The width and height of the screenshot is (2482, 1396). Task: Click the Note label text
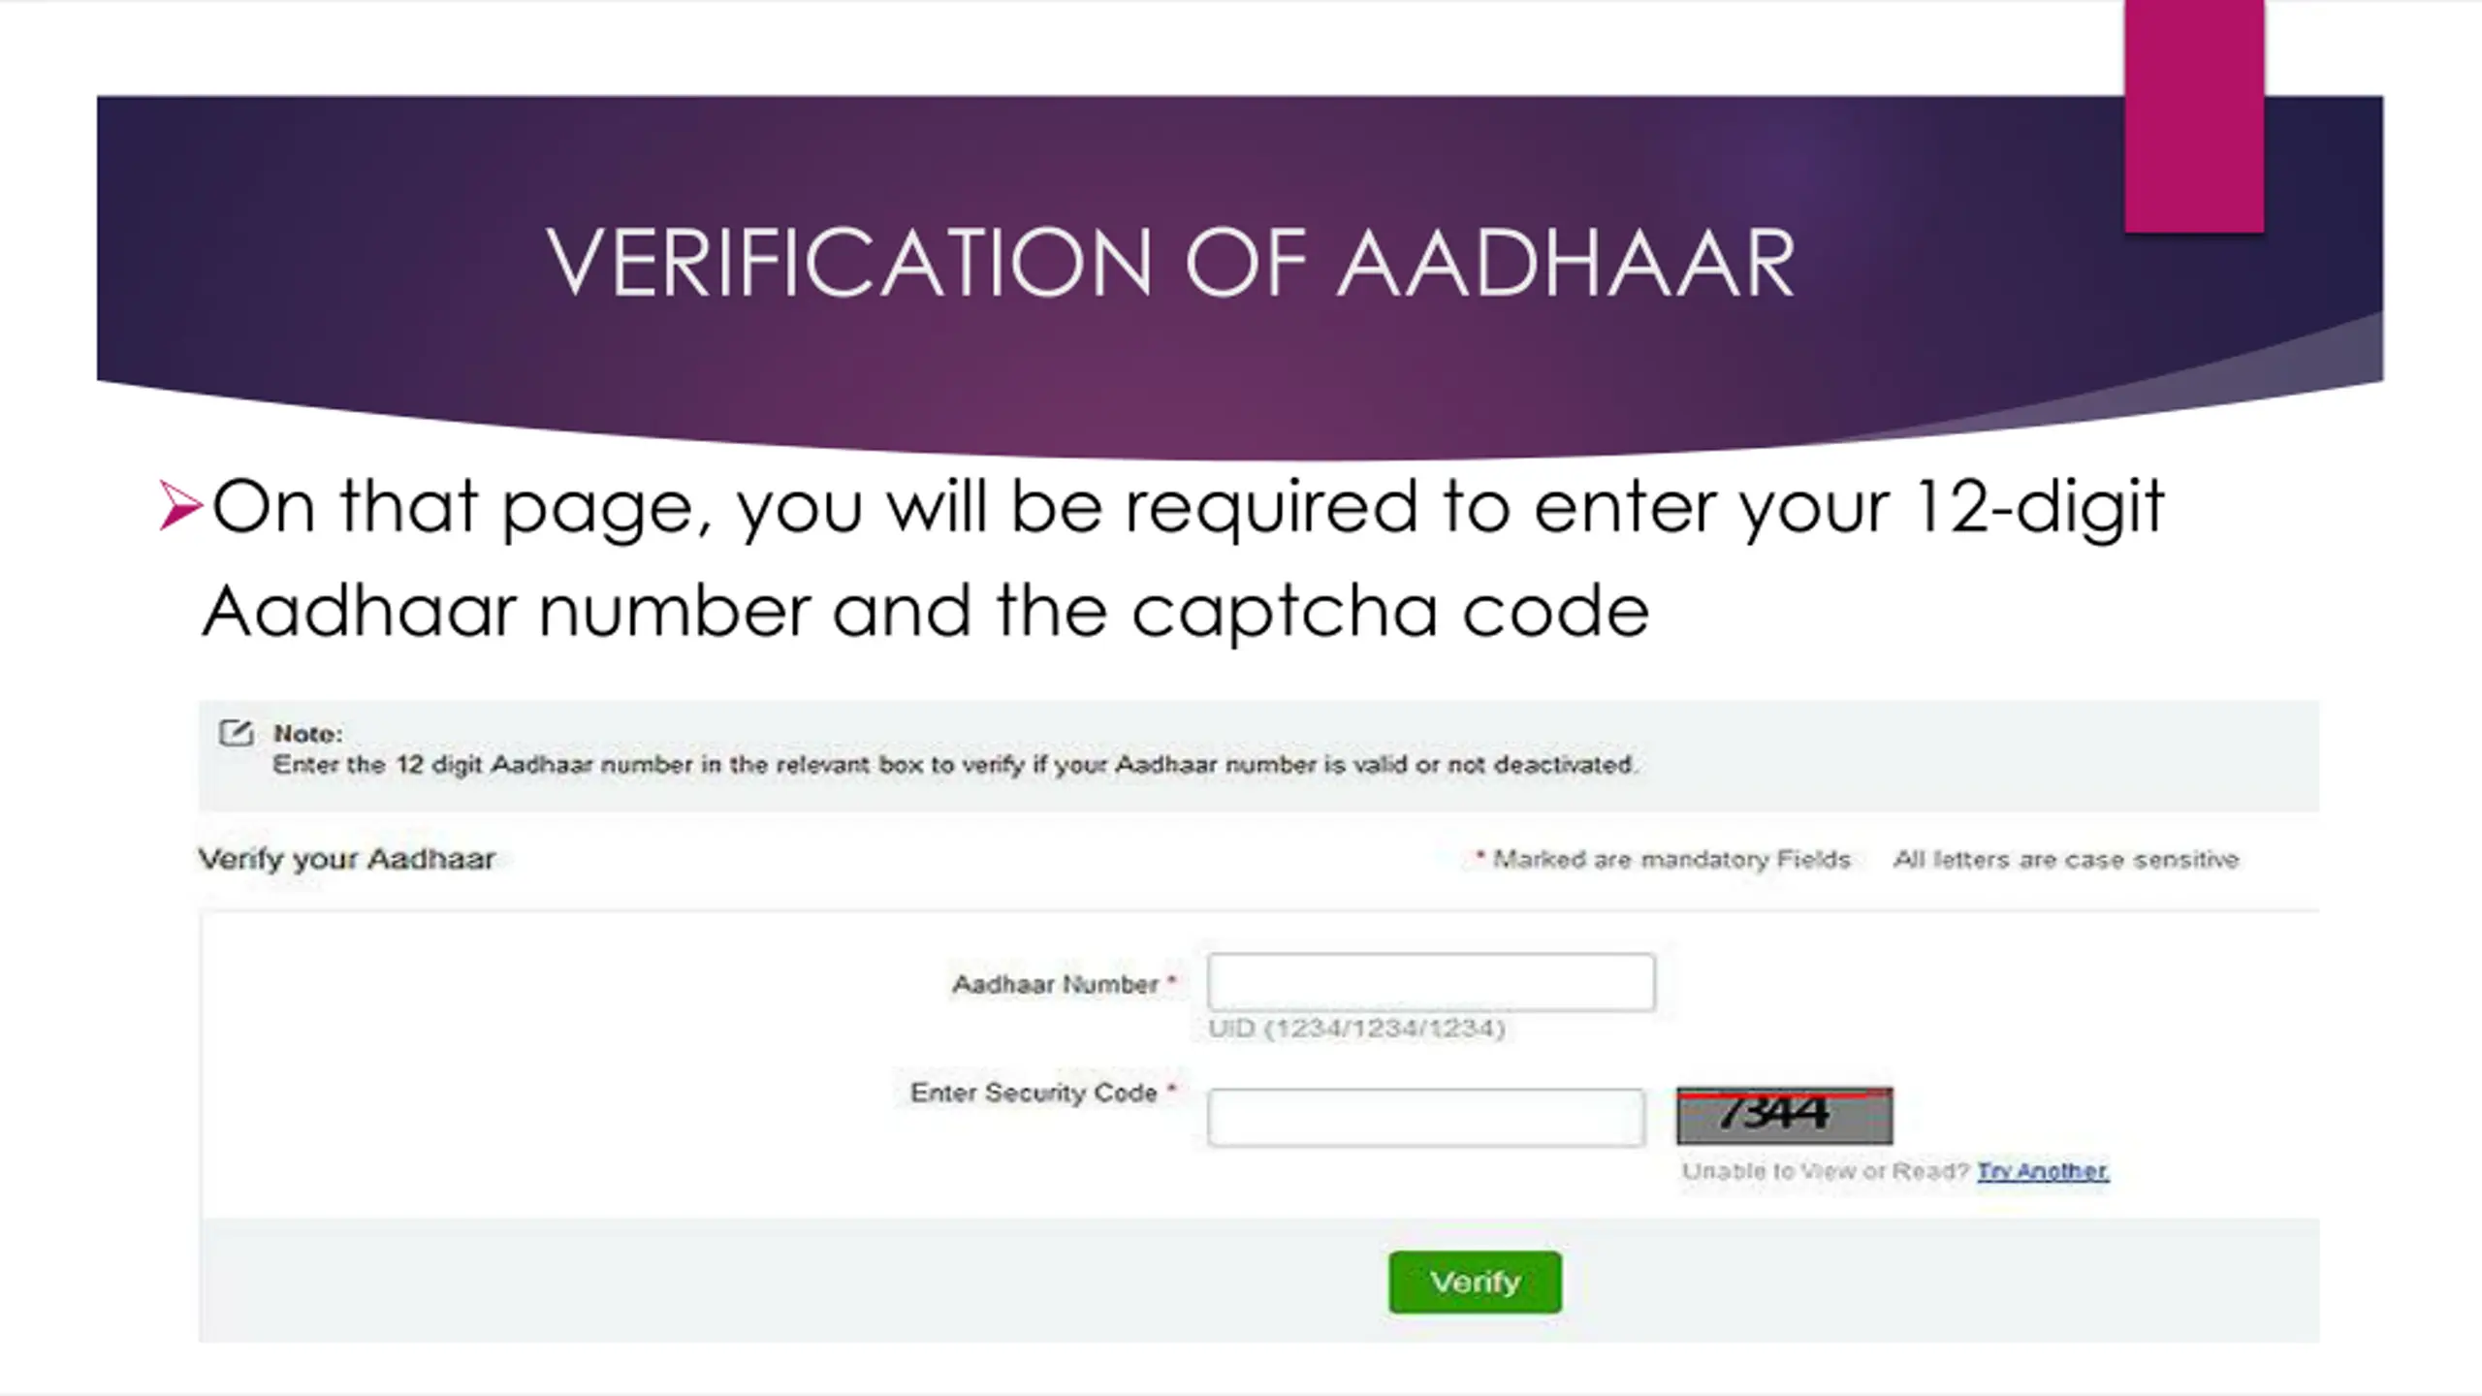point(307,734)
